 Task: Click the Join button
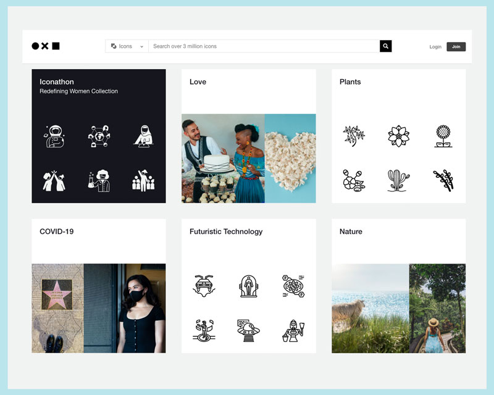[456, 47]
